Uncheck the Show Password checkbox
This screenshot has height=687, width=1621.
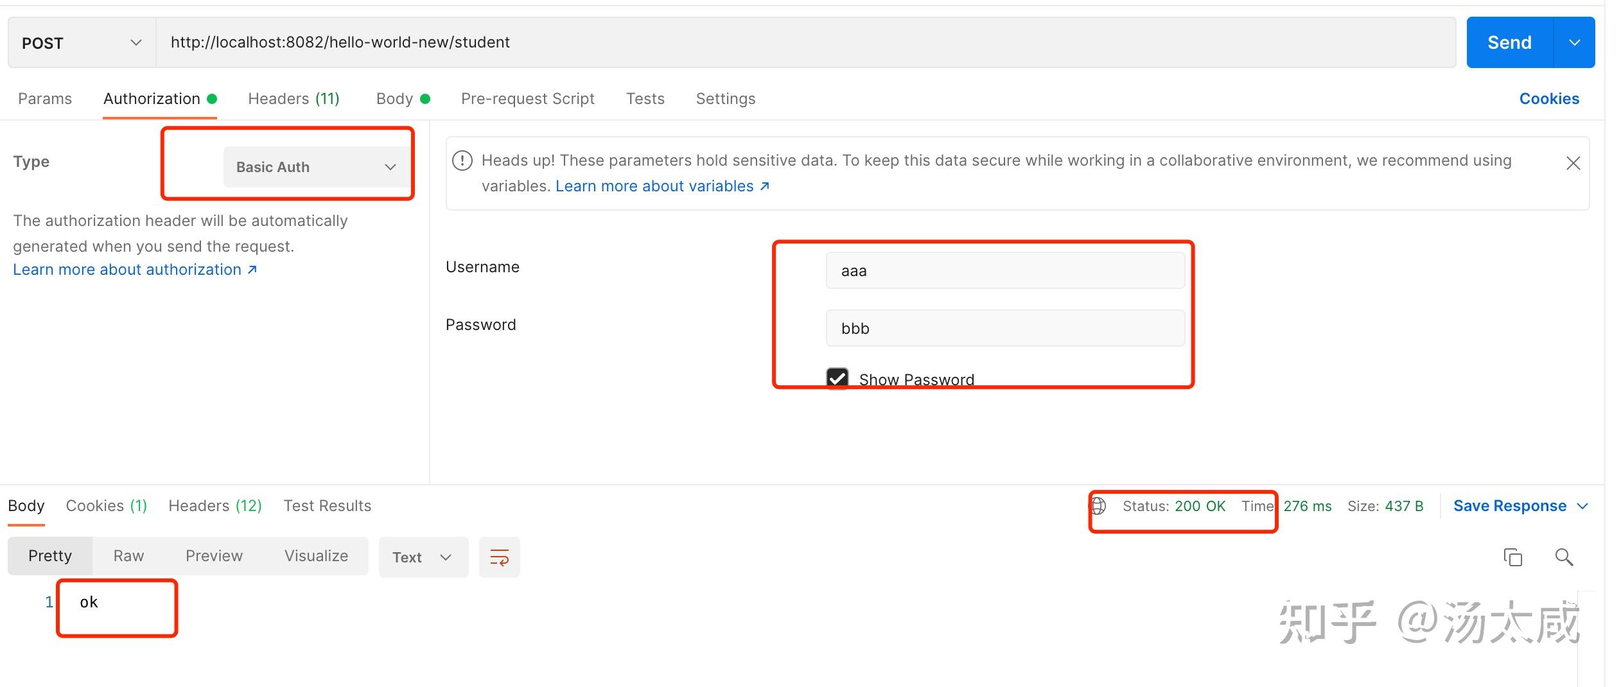point(837,379)
